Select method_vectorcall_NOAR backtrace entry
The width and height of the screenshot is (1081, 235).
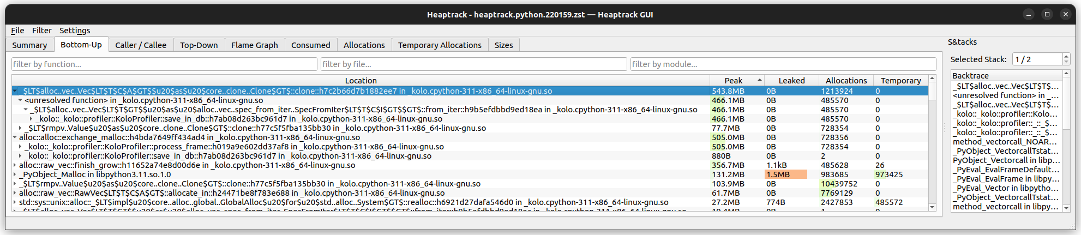pos(1006,142)
